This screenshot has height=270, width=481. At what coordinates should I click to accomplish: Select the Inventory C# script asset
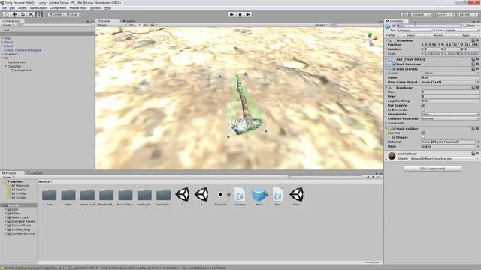(x=240, y=196)
